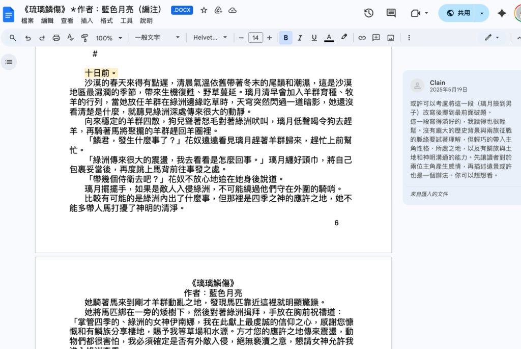521x349 pixels.
Task: Toggle underline formatting
Action: (314, 38)
